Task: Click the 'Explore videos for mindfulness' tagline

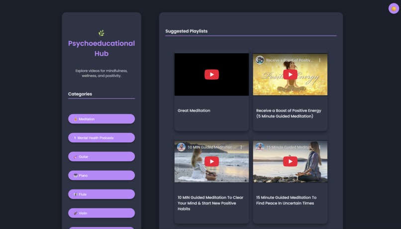Action: click(x=101, y=73)
